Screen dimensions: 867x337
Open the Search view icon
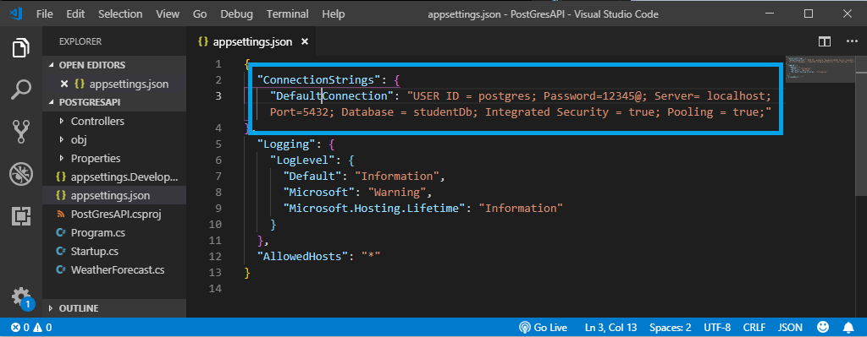(21, 90)
